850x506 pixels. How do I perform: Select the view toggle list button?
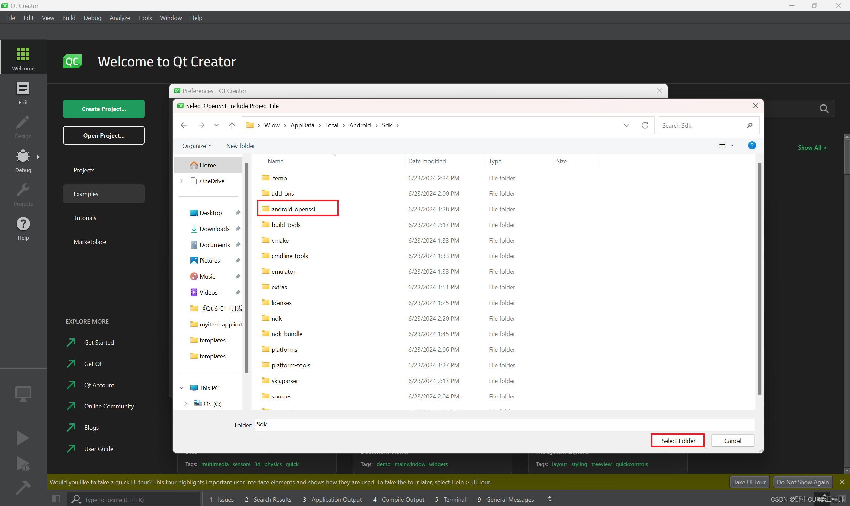pos(722,145)
